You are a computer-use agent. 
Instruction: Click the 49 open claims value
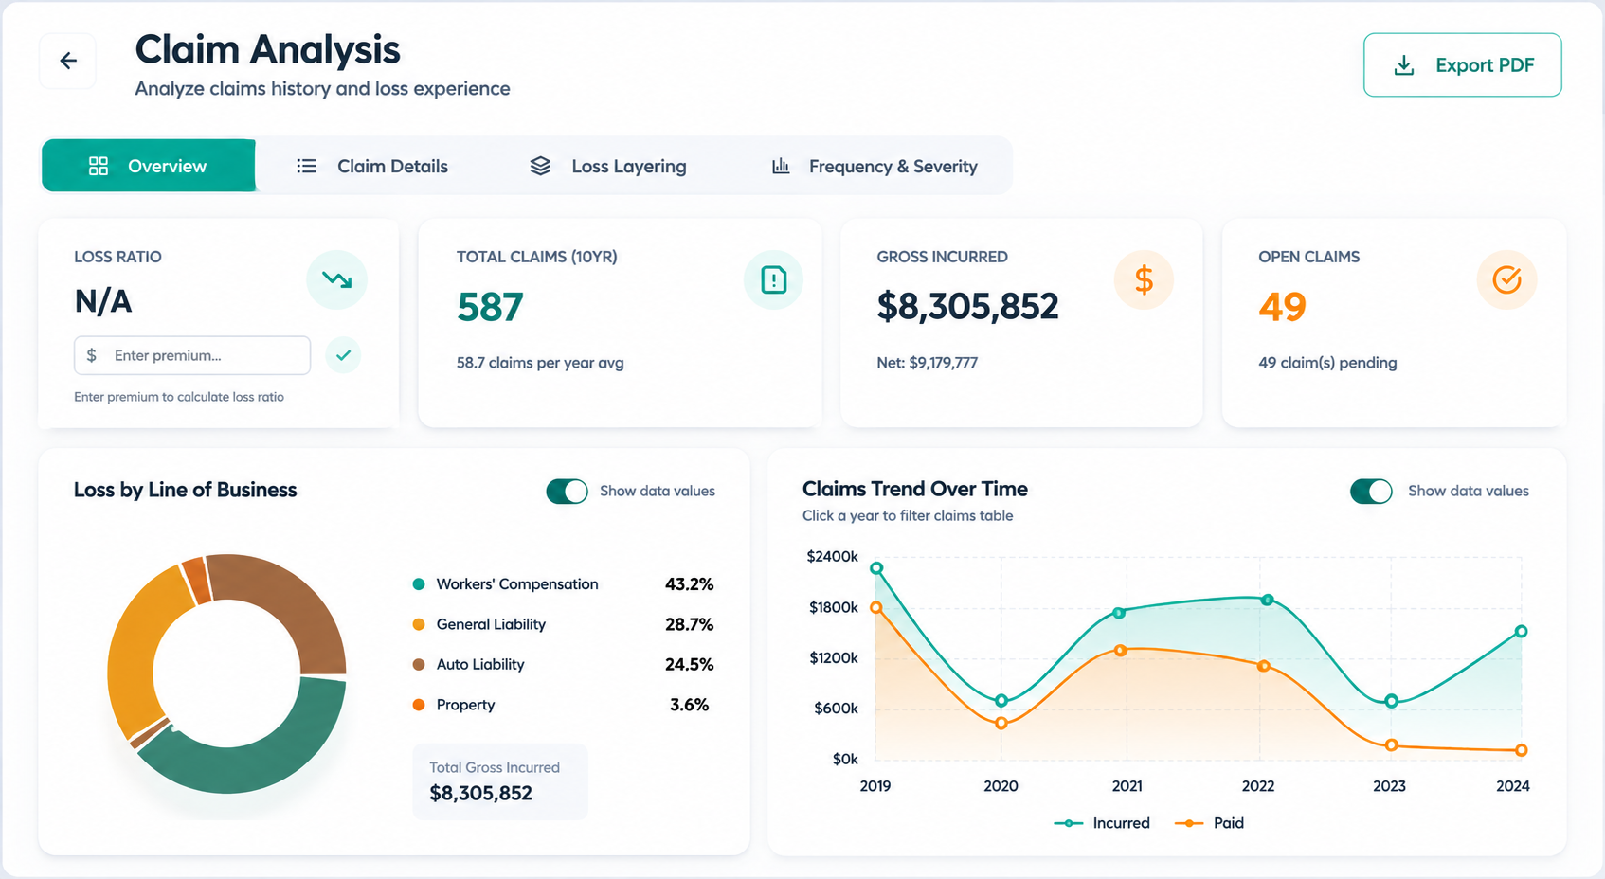point(1282,307)
